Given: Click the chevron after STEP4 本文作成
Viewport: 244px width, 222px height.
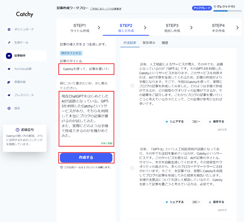Looking at the screenshot, I should pyautogui.click(x=237, y=28).
